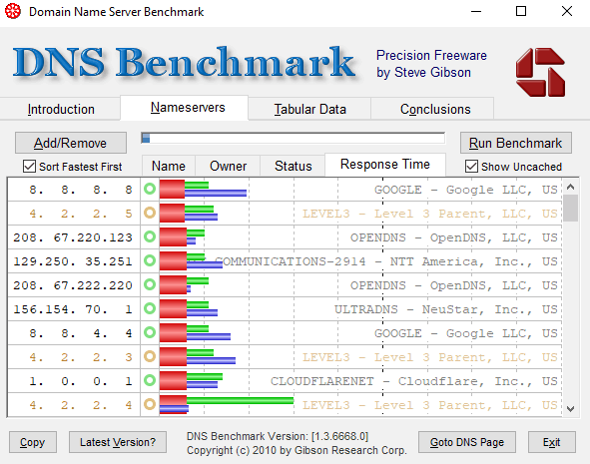Click the response bars for 1.0.0.1
590x464 pixels.
point(191,380)
